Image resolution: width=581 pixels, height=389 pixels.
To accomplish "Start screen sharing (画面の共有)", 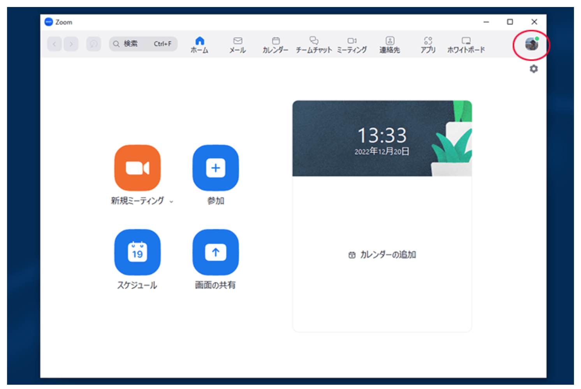I will click(215, 252).
